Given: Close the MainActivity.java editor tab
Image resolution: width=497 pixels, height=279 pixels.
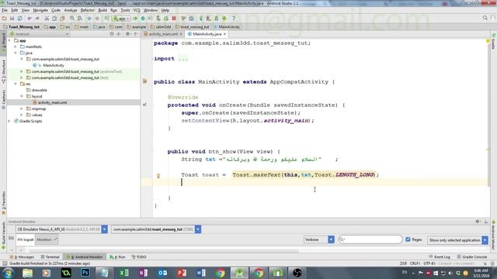Looking at the screenshot, I should (224, 34).
